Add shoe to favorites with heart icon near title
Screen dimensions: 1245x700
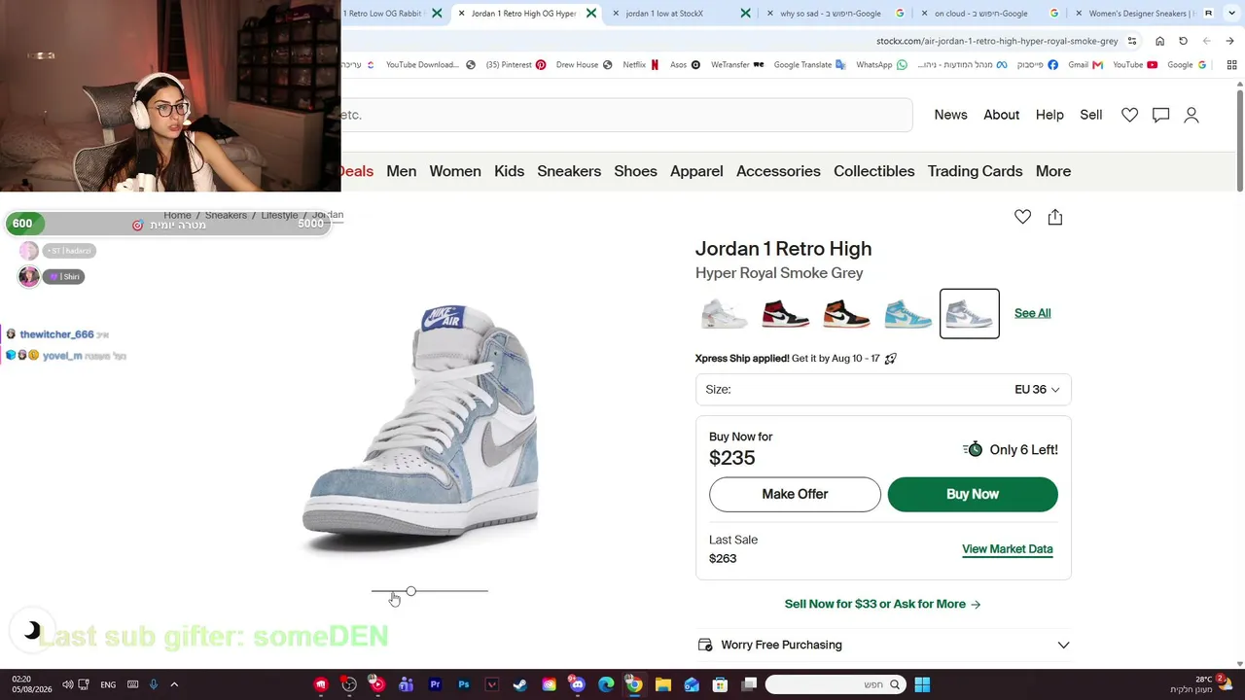(1022, 217)
